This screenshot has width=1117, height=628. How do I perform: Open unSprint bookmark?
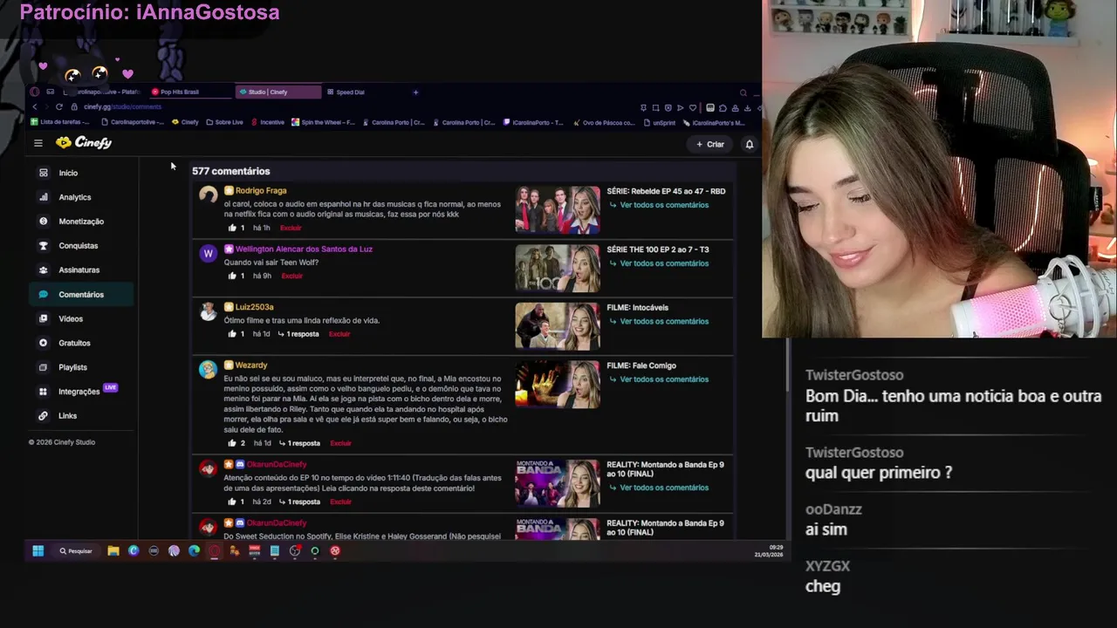click(x=660, y=122)
